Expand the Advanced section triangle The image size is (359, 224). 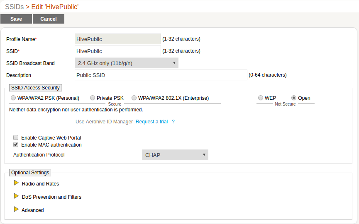point(16,210)
